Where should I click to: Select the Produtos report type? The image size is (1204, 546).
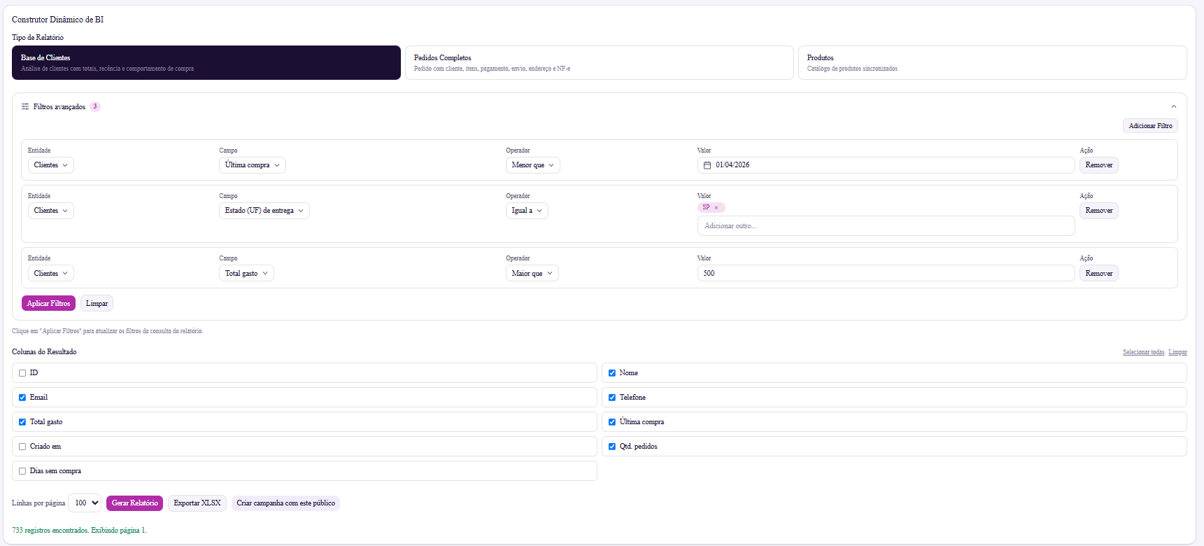pos(992,62)
